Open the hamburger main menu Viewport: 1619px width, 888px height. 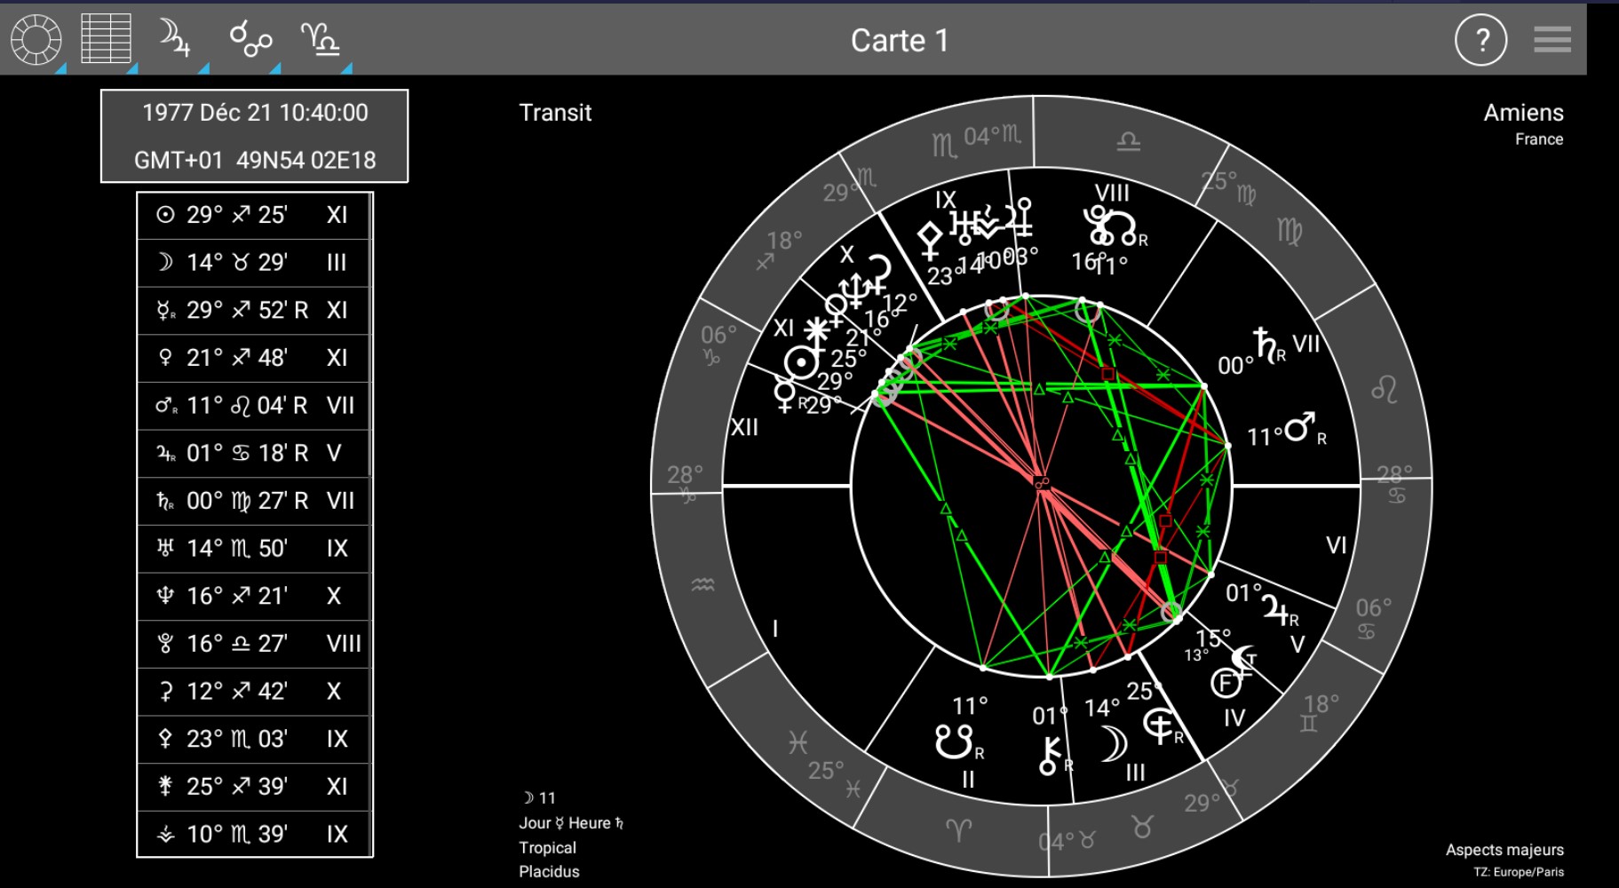(x=1552, y=40)
